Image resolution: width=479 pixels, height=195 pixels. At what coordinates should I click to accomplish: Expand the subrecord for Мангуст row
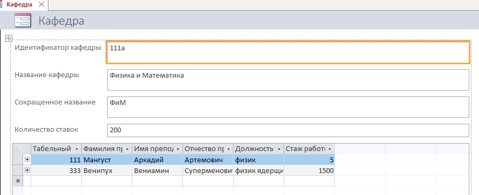(x=27, y=160)
